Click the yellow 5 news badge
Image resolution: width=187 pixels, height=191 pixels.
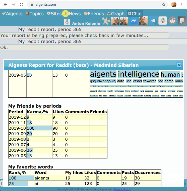(x=66, y=14)
